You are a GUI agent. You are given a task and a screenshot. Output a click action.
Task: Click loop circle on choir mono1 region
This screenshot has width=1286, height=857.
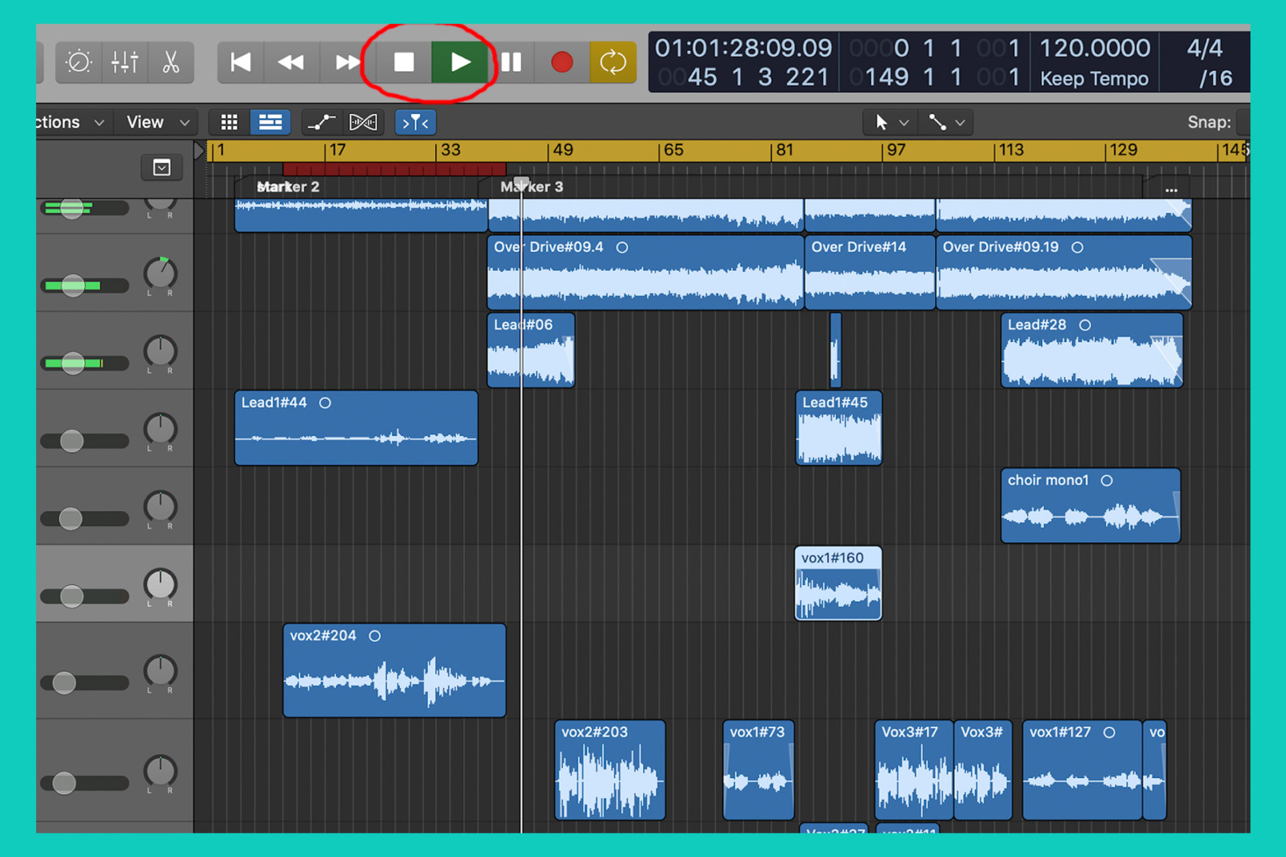(x=1106, y=481)
